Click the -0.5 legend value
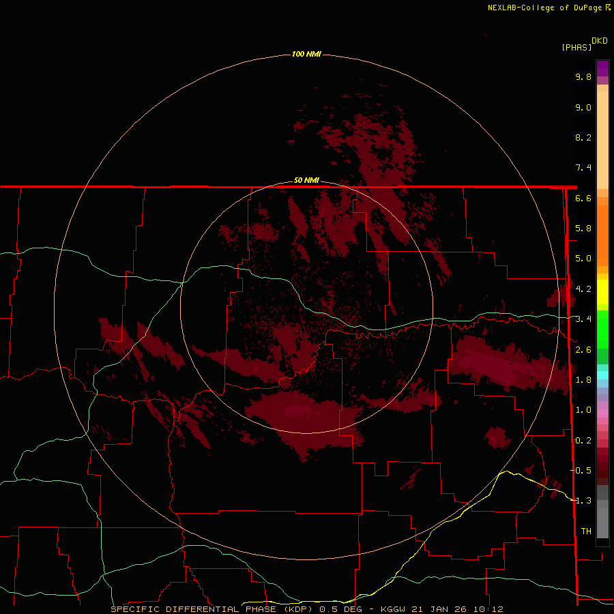 (581, 471)
